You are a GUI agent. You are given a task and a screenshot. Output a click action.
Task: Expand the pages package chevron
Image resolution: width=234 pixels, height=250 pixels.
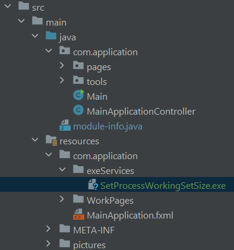point(62,65)
